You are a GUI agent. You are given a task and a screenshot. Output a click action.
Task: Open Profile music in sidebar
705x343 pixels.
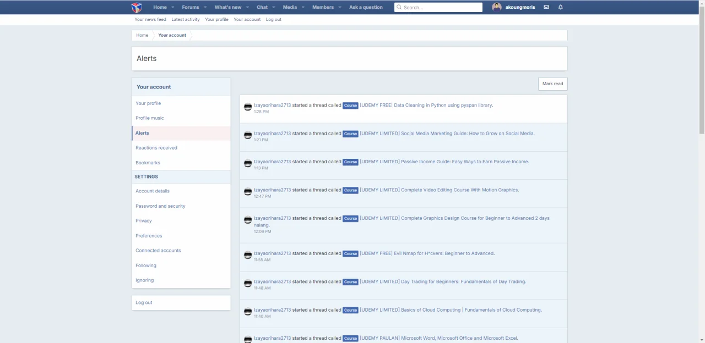pos(181,118)
